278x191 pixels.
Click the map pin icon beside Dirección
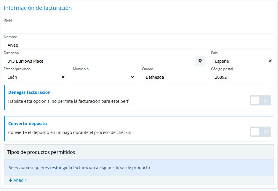click(200, 61)
